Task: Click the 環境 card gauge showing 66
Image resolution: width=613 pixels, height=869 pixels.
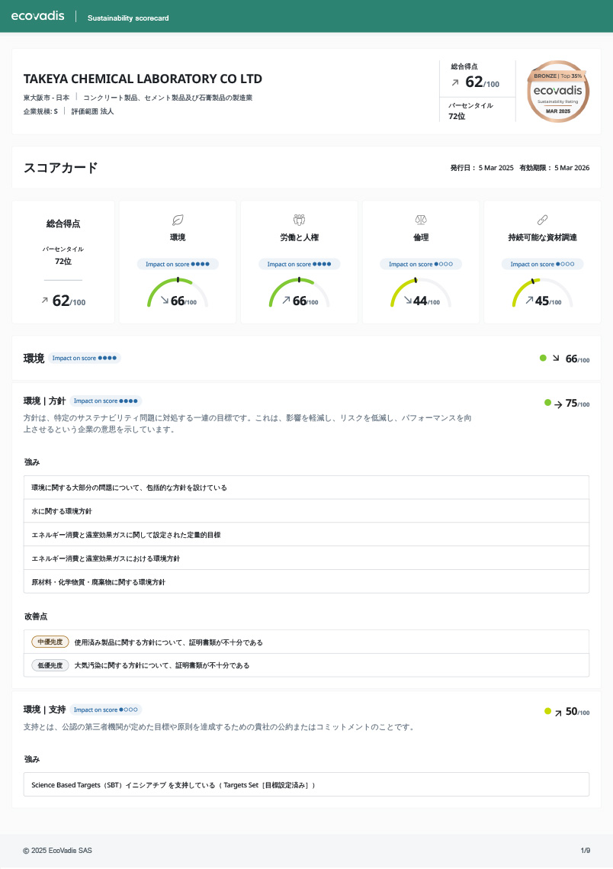Action: tap(178, 293)
